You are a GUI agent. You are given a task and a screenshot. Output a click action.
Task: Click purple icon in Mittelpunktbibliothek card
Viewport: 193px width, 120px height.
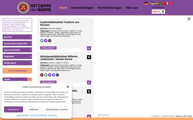50,75
